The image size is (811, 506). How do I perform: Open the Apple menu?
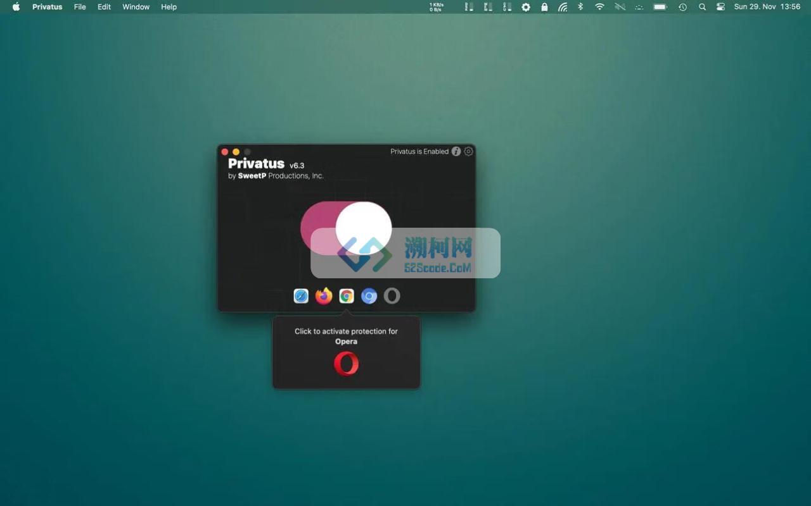coord(16,7)
